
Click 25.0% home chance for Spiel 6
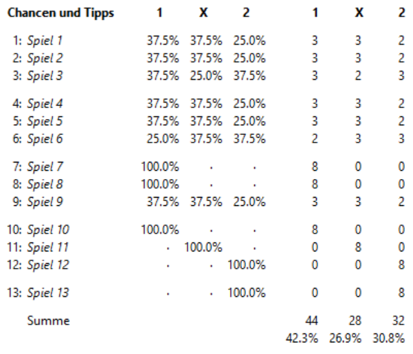click(x=163, y=139)
